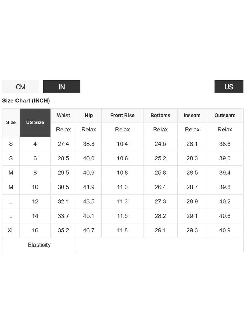Click the XL size label
This screenshot has height=331, width=248.
[11, 230]
